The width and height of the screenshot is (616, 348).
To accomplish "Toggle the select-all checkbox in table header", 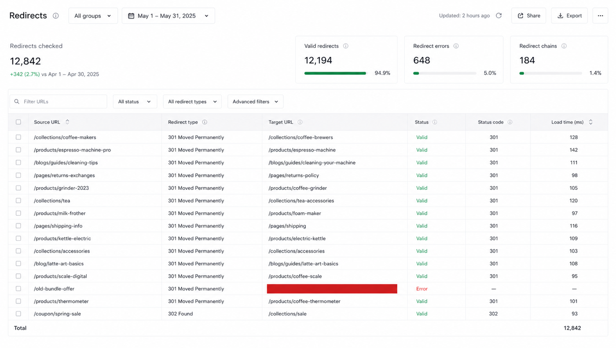I will [18, 122].
